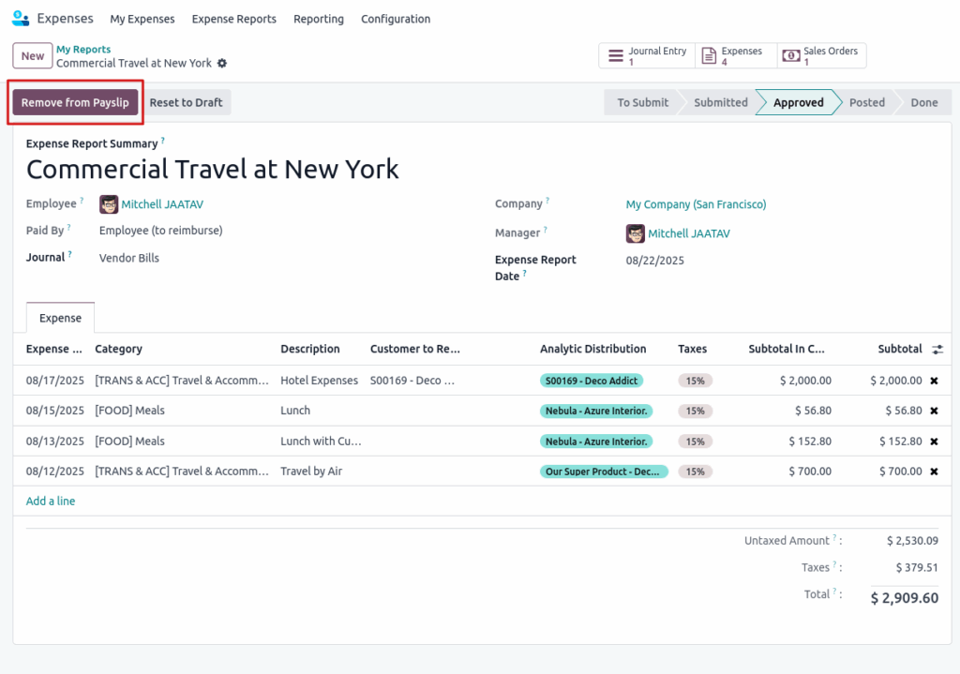Screen dimensions: 960x674
Task: Delete the Hotel Expenses line with X icon
Action: (934, 381)
